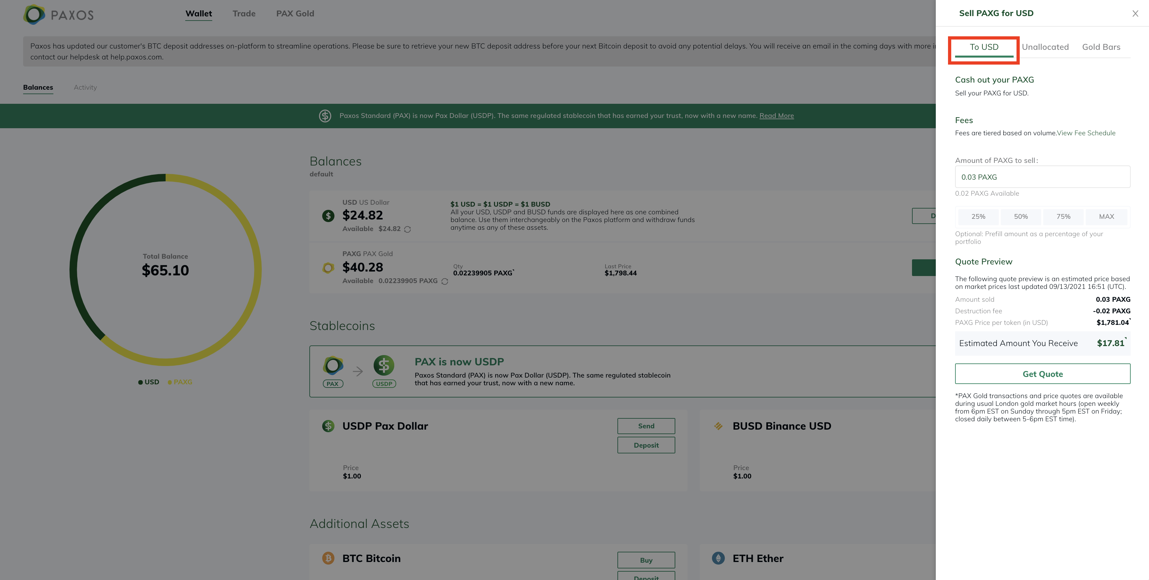1149x580 pixels.
Task: Click the 0.02 PAXG Available text
Action: 987,193
